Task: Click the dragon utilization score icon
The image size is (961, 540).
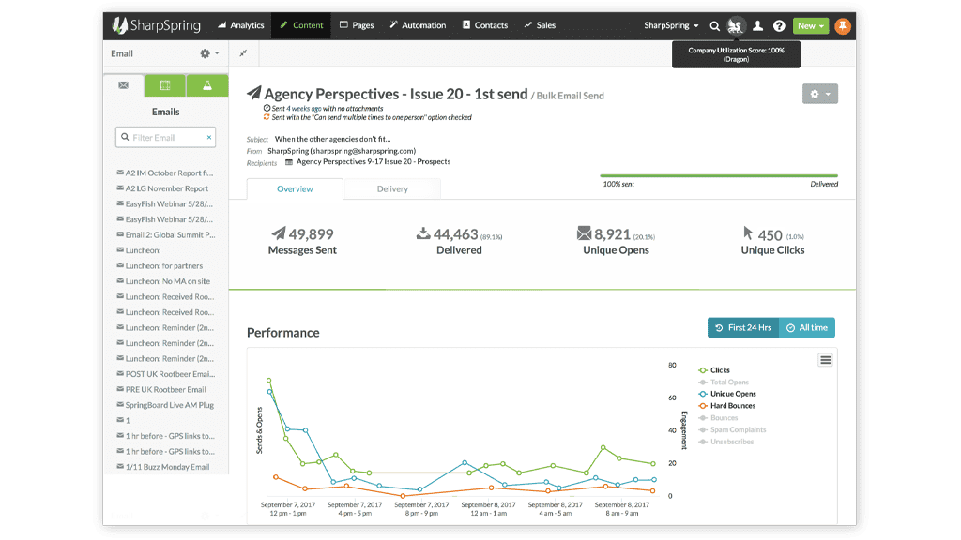Action: (736, 25)
